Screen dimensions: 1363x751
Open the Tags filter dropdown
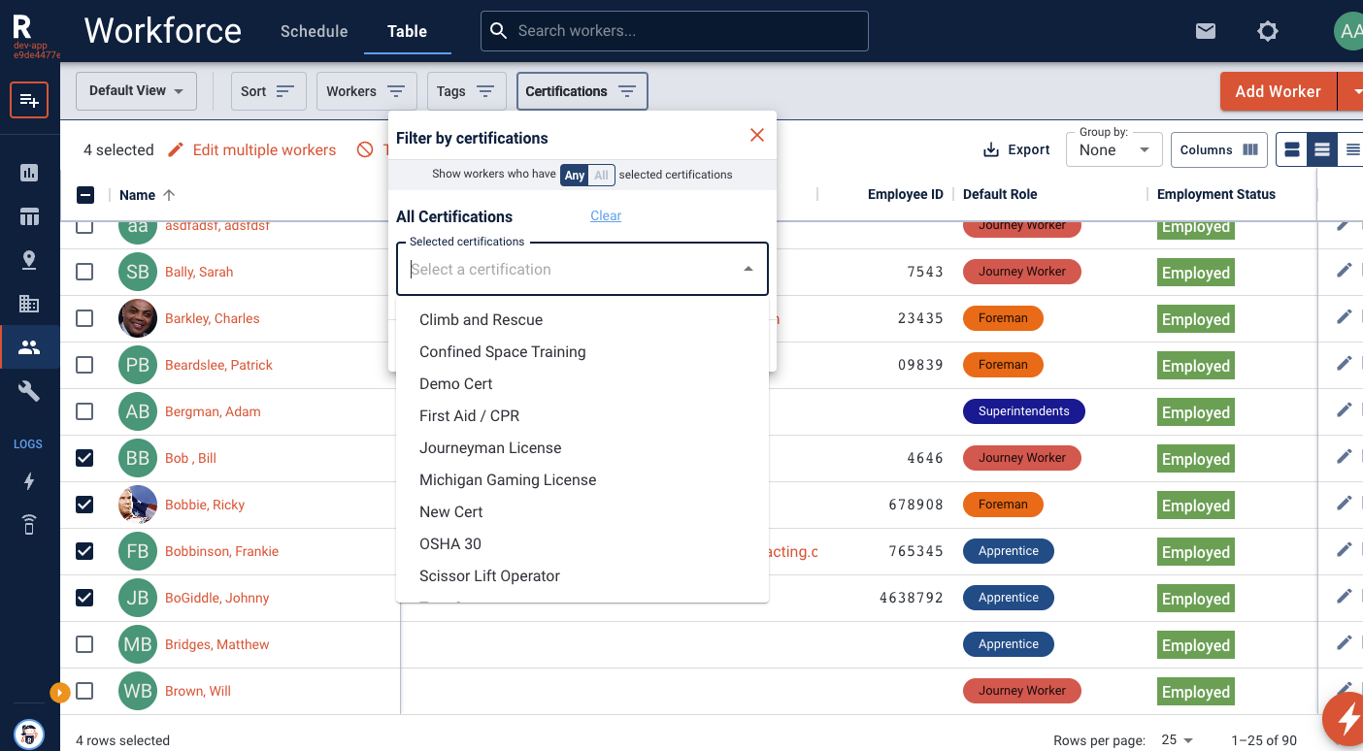[x=466, y=91]
